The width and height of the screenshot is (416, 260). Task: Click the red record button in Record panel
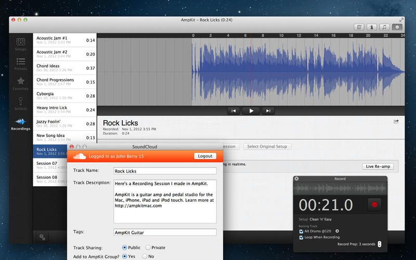click(374, 204)
